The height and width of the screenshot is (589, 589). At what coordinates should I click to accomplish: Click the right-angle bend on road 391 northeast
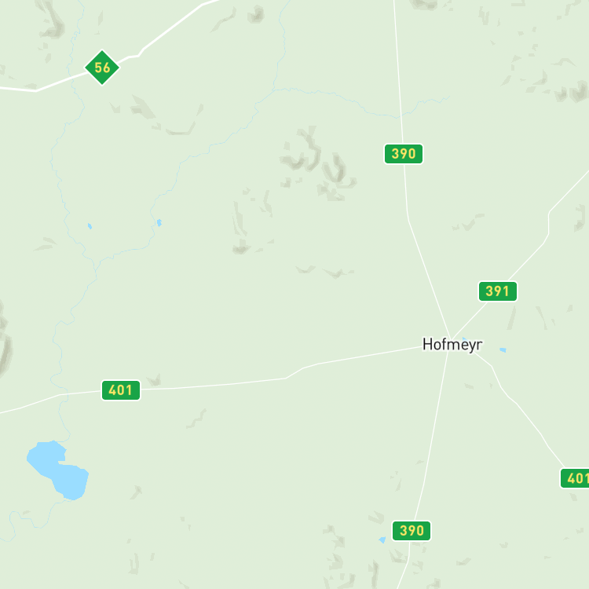point(549,214)
